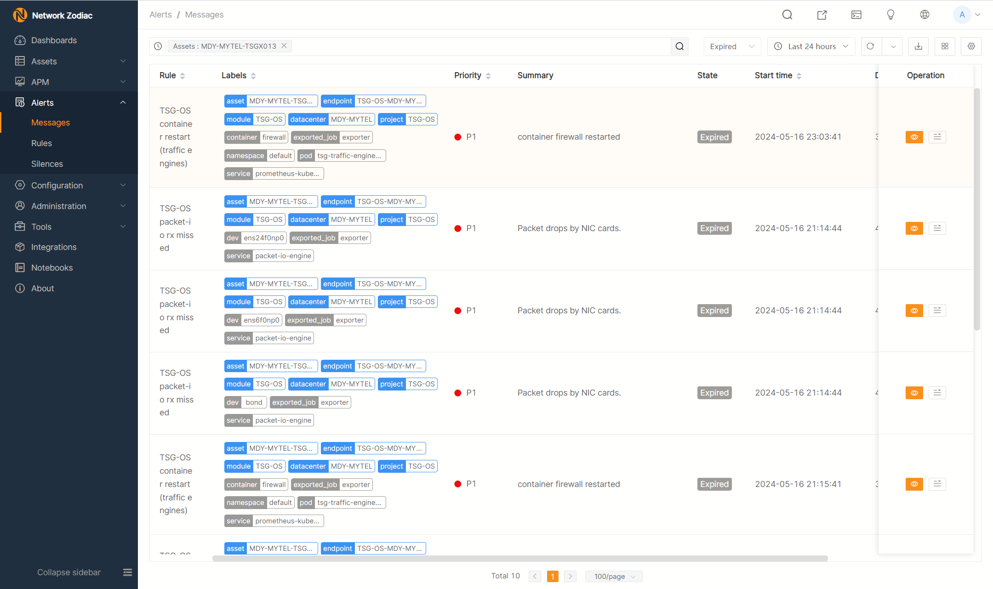
Task: Click eye view button for ens24f0np0 alert
Action: pos(914,228)
